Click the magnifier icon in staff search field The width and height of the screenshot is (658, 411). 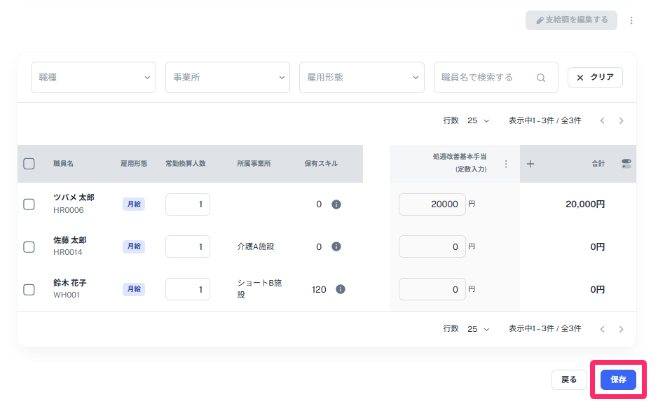(540, 77)
